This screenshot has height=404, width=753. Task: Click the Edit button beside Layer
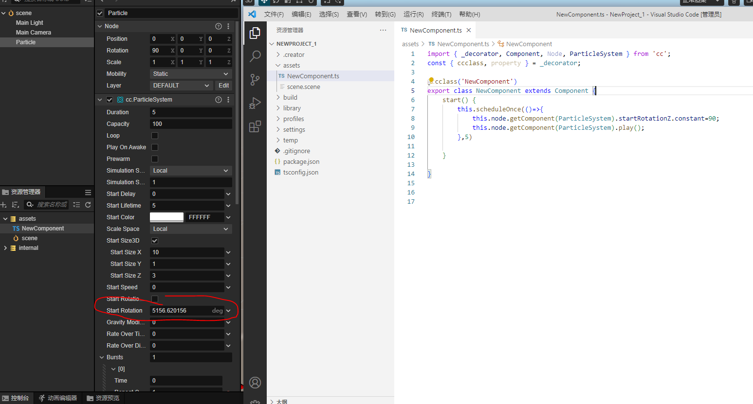[x=223, y=86]
